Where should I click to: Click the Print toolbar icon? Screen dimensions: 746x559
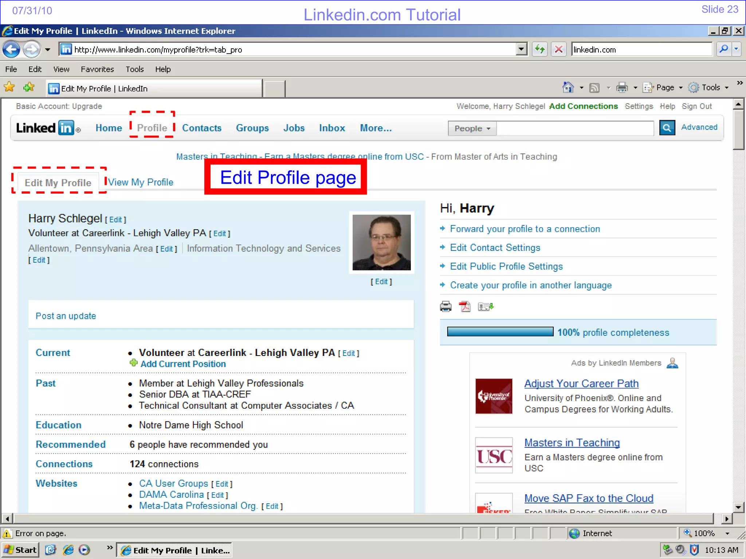pos(622,88)
